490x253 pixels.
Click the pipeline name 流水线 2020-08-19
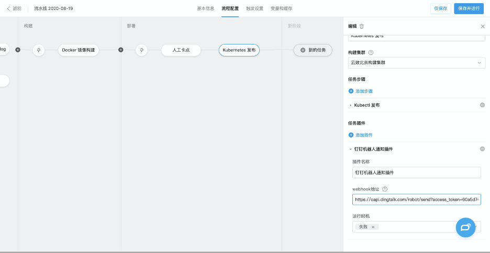coord(53,8)
